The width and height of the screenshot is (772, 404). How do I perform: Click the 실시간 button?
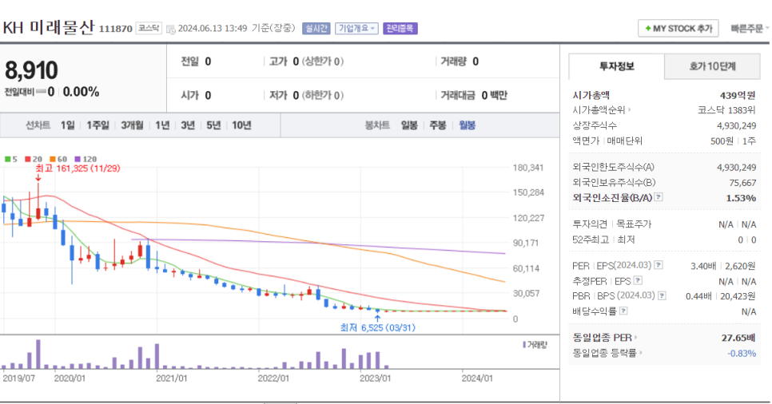click(x=316, y=29)
